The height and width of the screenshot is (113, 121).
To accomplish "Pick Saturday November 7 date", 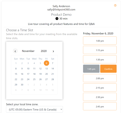I will point(53,63).
